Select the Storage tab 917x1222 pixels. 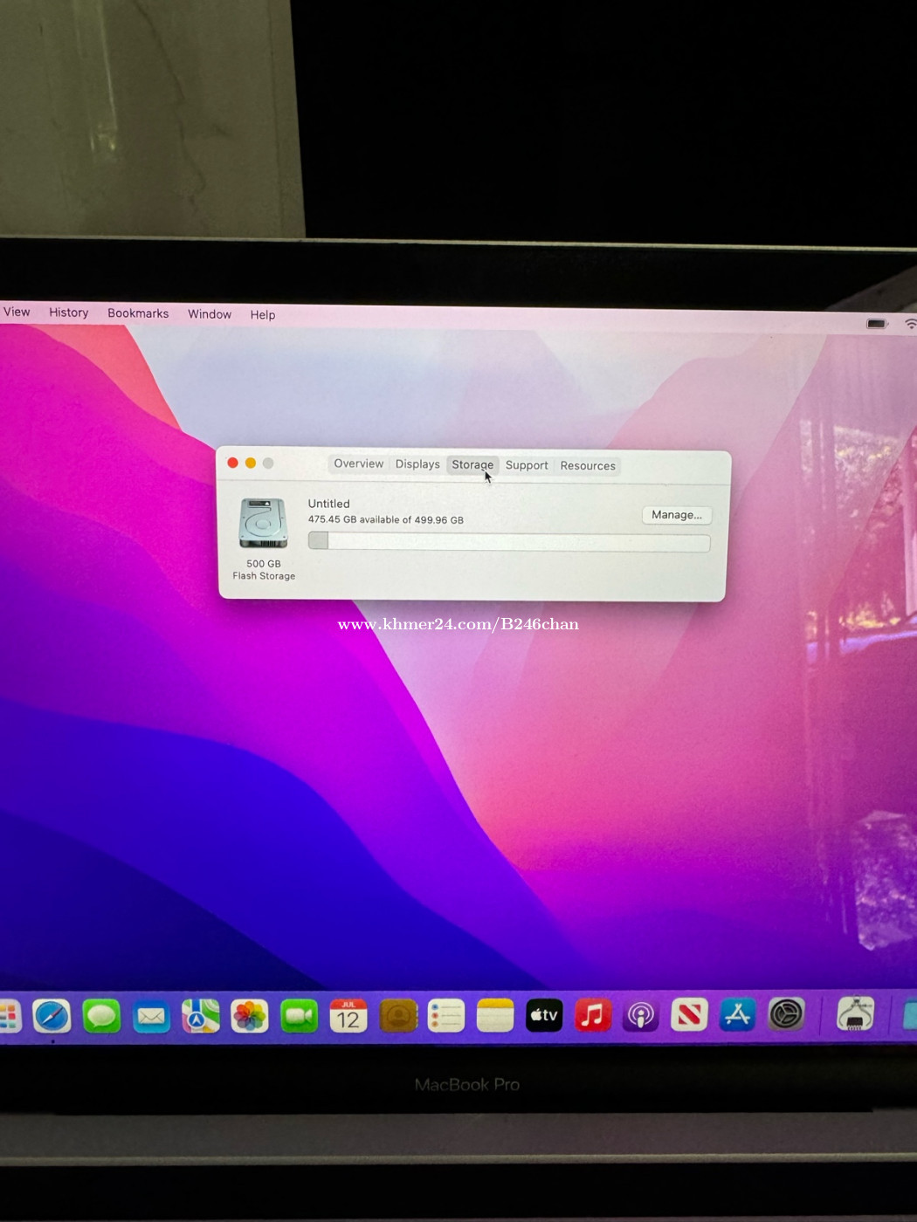pyautogui.click(x=472, y=465)
